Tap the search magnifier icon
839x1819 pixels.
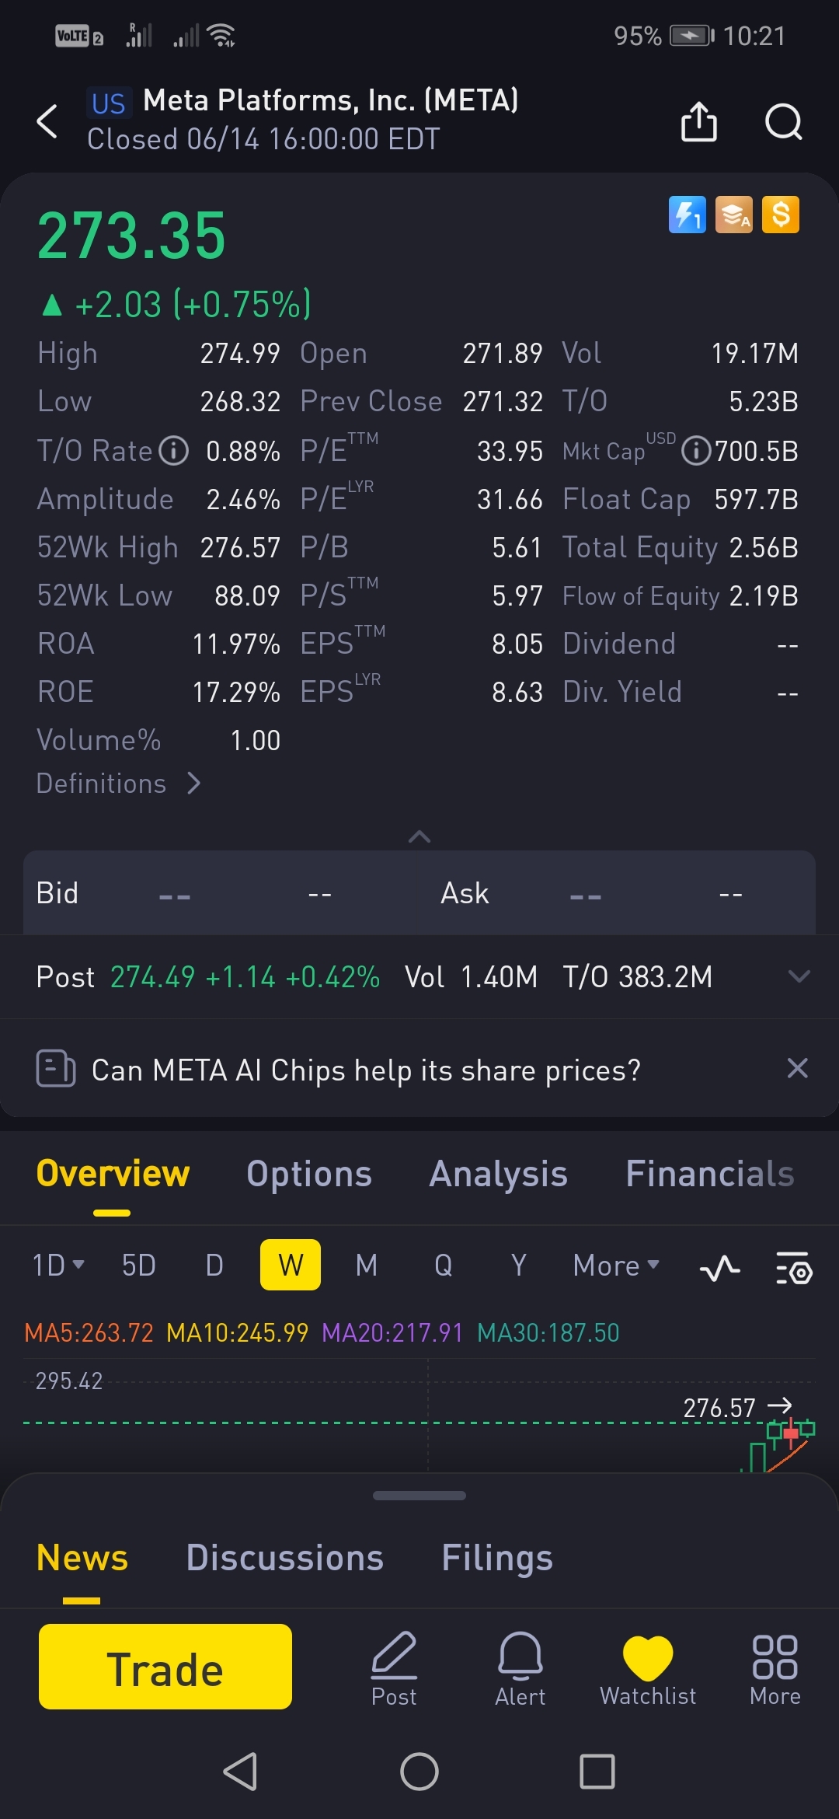click(x=783, y=121)
